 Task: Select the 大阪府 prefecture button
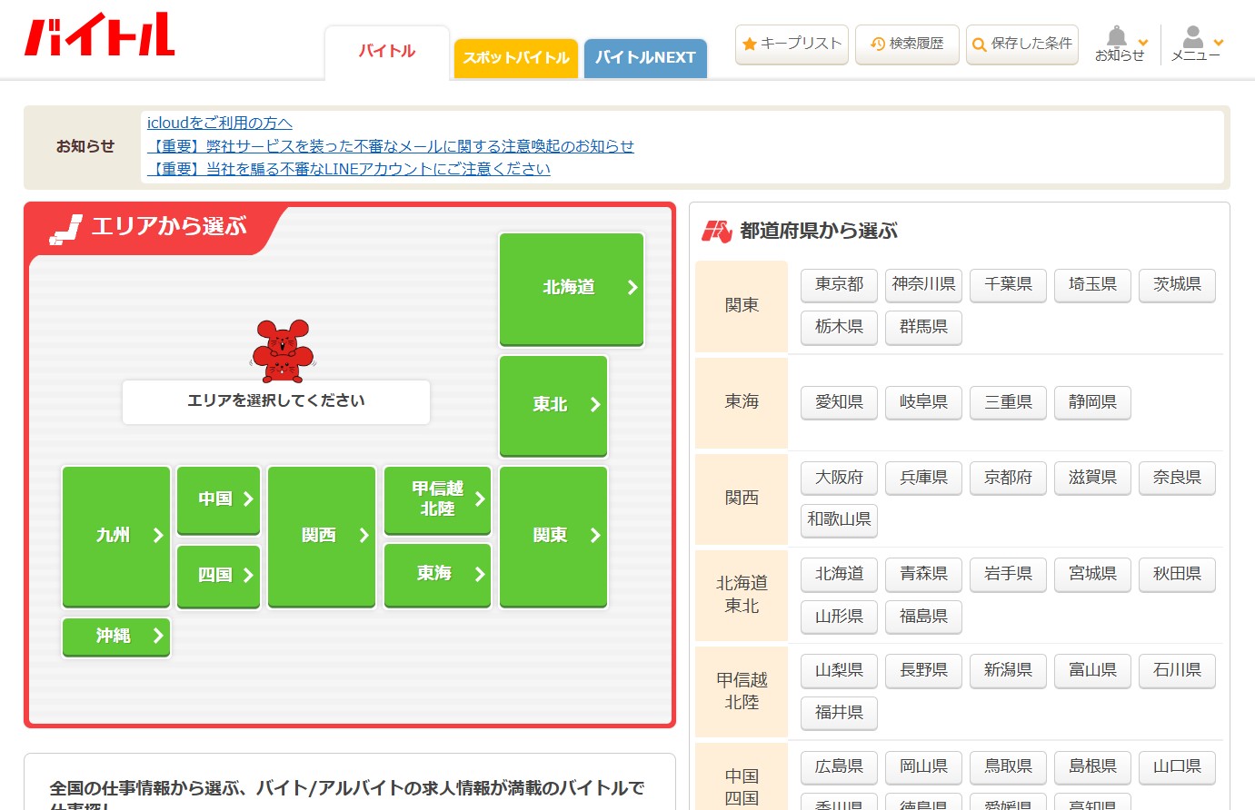tap(839, 478)
